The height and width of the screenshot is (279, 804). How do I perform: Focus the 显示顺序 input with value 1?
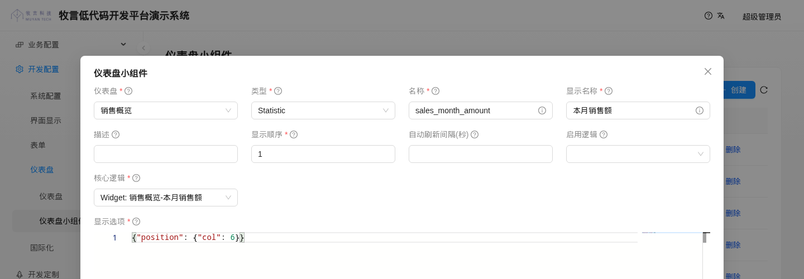(323, 154)
